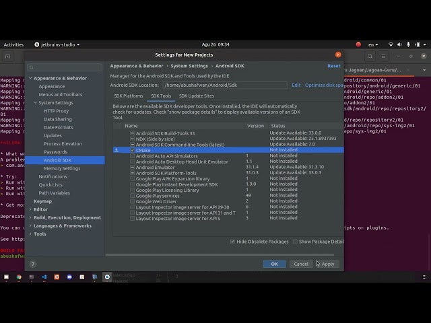Open the system menu arrow in top bar
This screenshot has height=323, width=431.
[425, 44]
